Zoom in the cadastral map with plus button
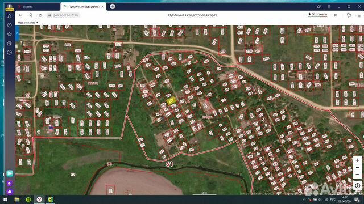364x204 pixels. pos(357,160)
